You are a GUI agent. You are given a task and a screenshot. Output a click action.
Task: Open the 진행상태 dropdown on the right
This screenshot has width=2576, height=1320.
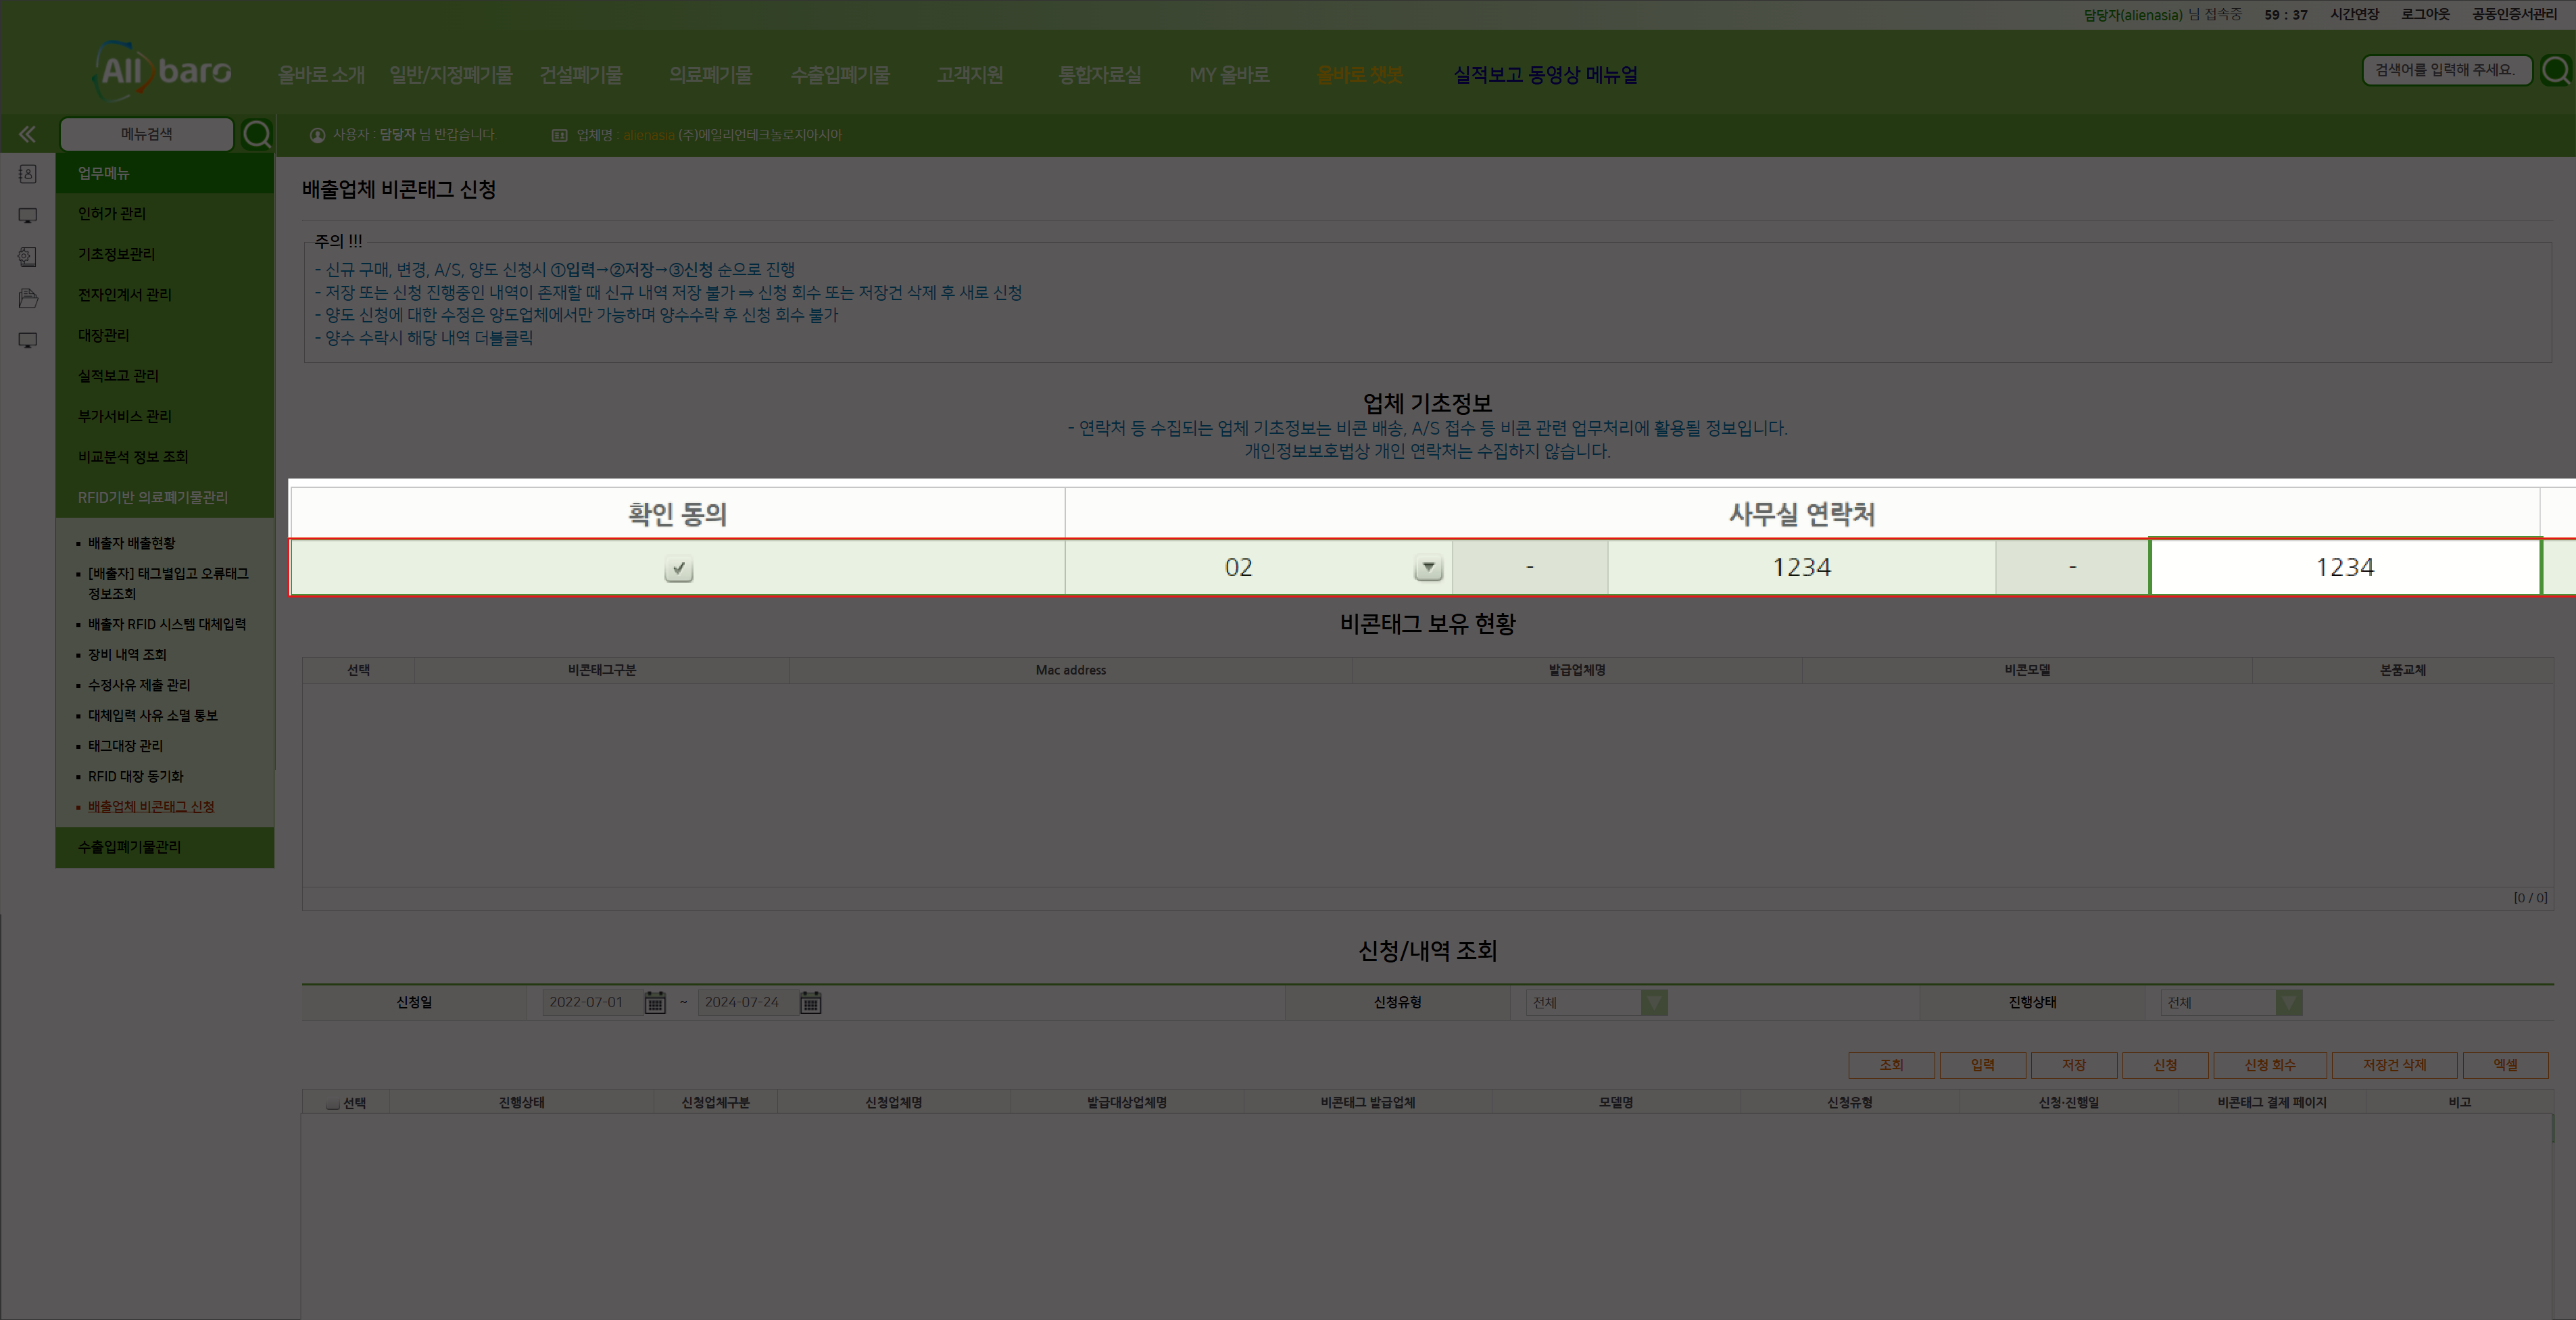(2289, 1002)
